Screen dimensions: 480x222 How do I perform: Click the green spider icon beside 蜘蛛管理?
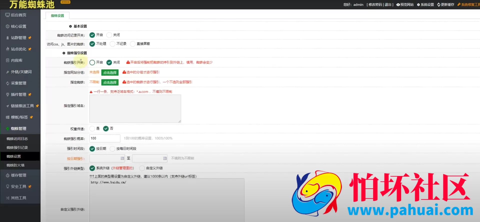pyautogui.click(x=8, y=129)
